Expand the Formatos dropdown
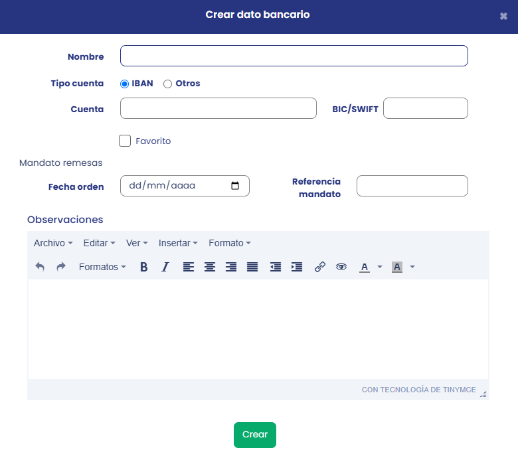518x458 pixels. click(x=102, y=267)
